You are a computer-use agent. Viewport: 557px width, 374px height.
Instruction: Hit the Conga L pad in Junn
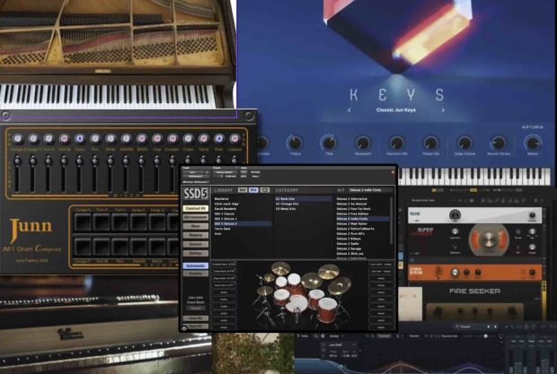[83, 222]
